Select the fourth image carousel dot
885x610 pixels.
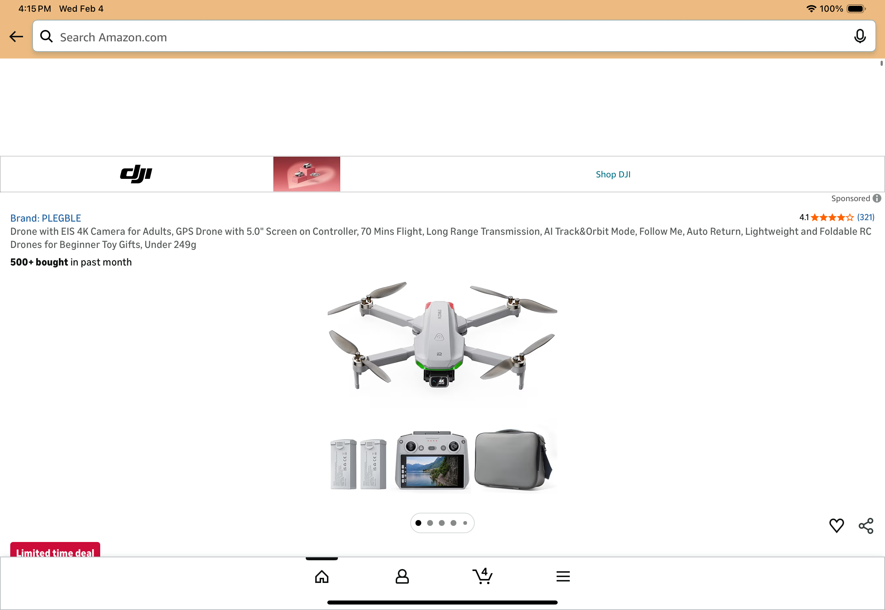point(453,523)
